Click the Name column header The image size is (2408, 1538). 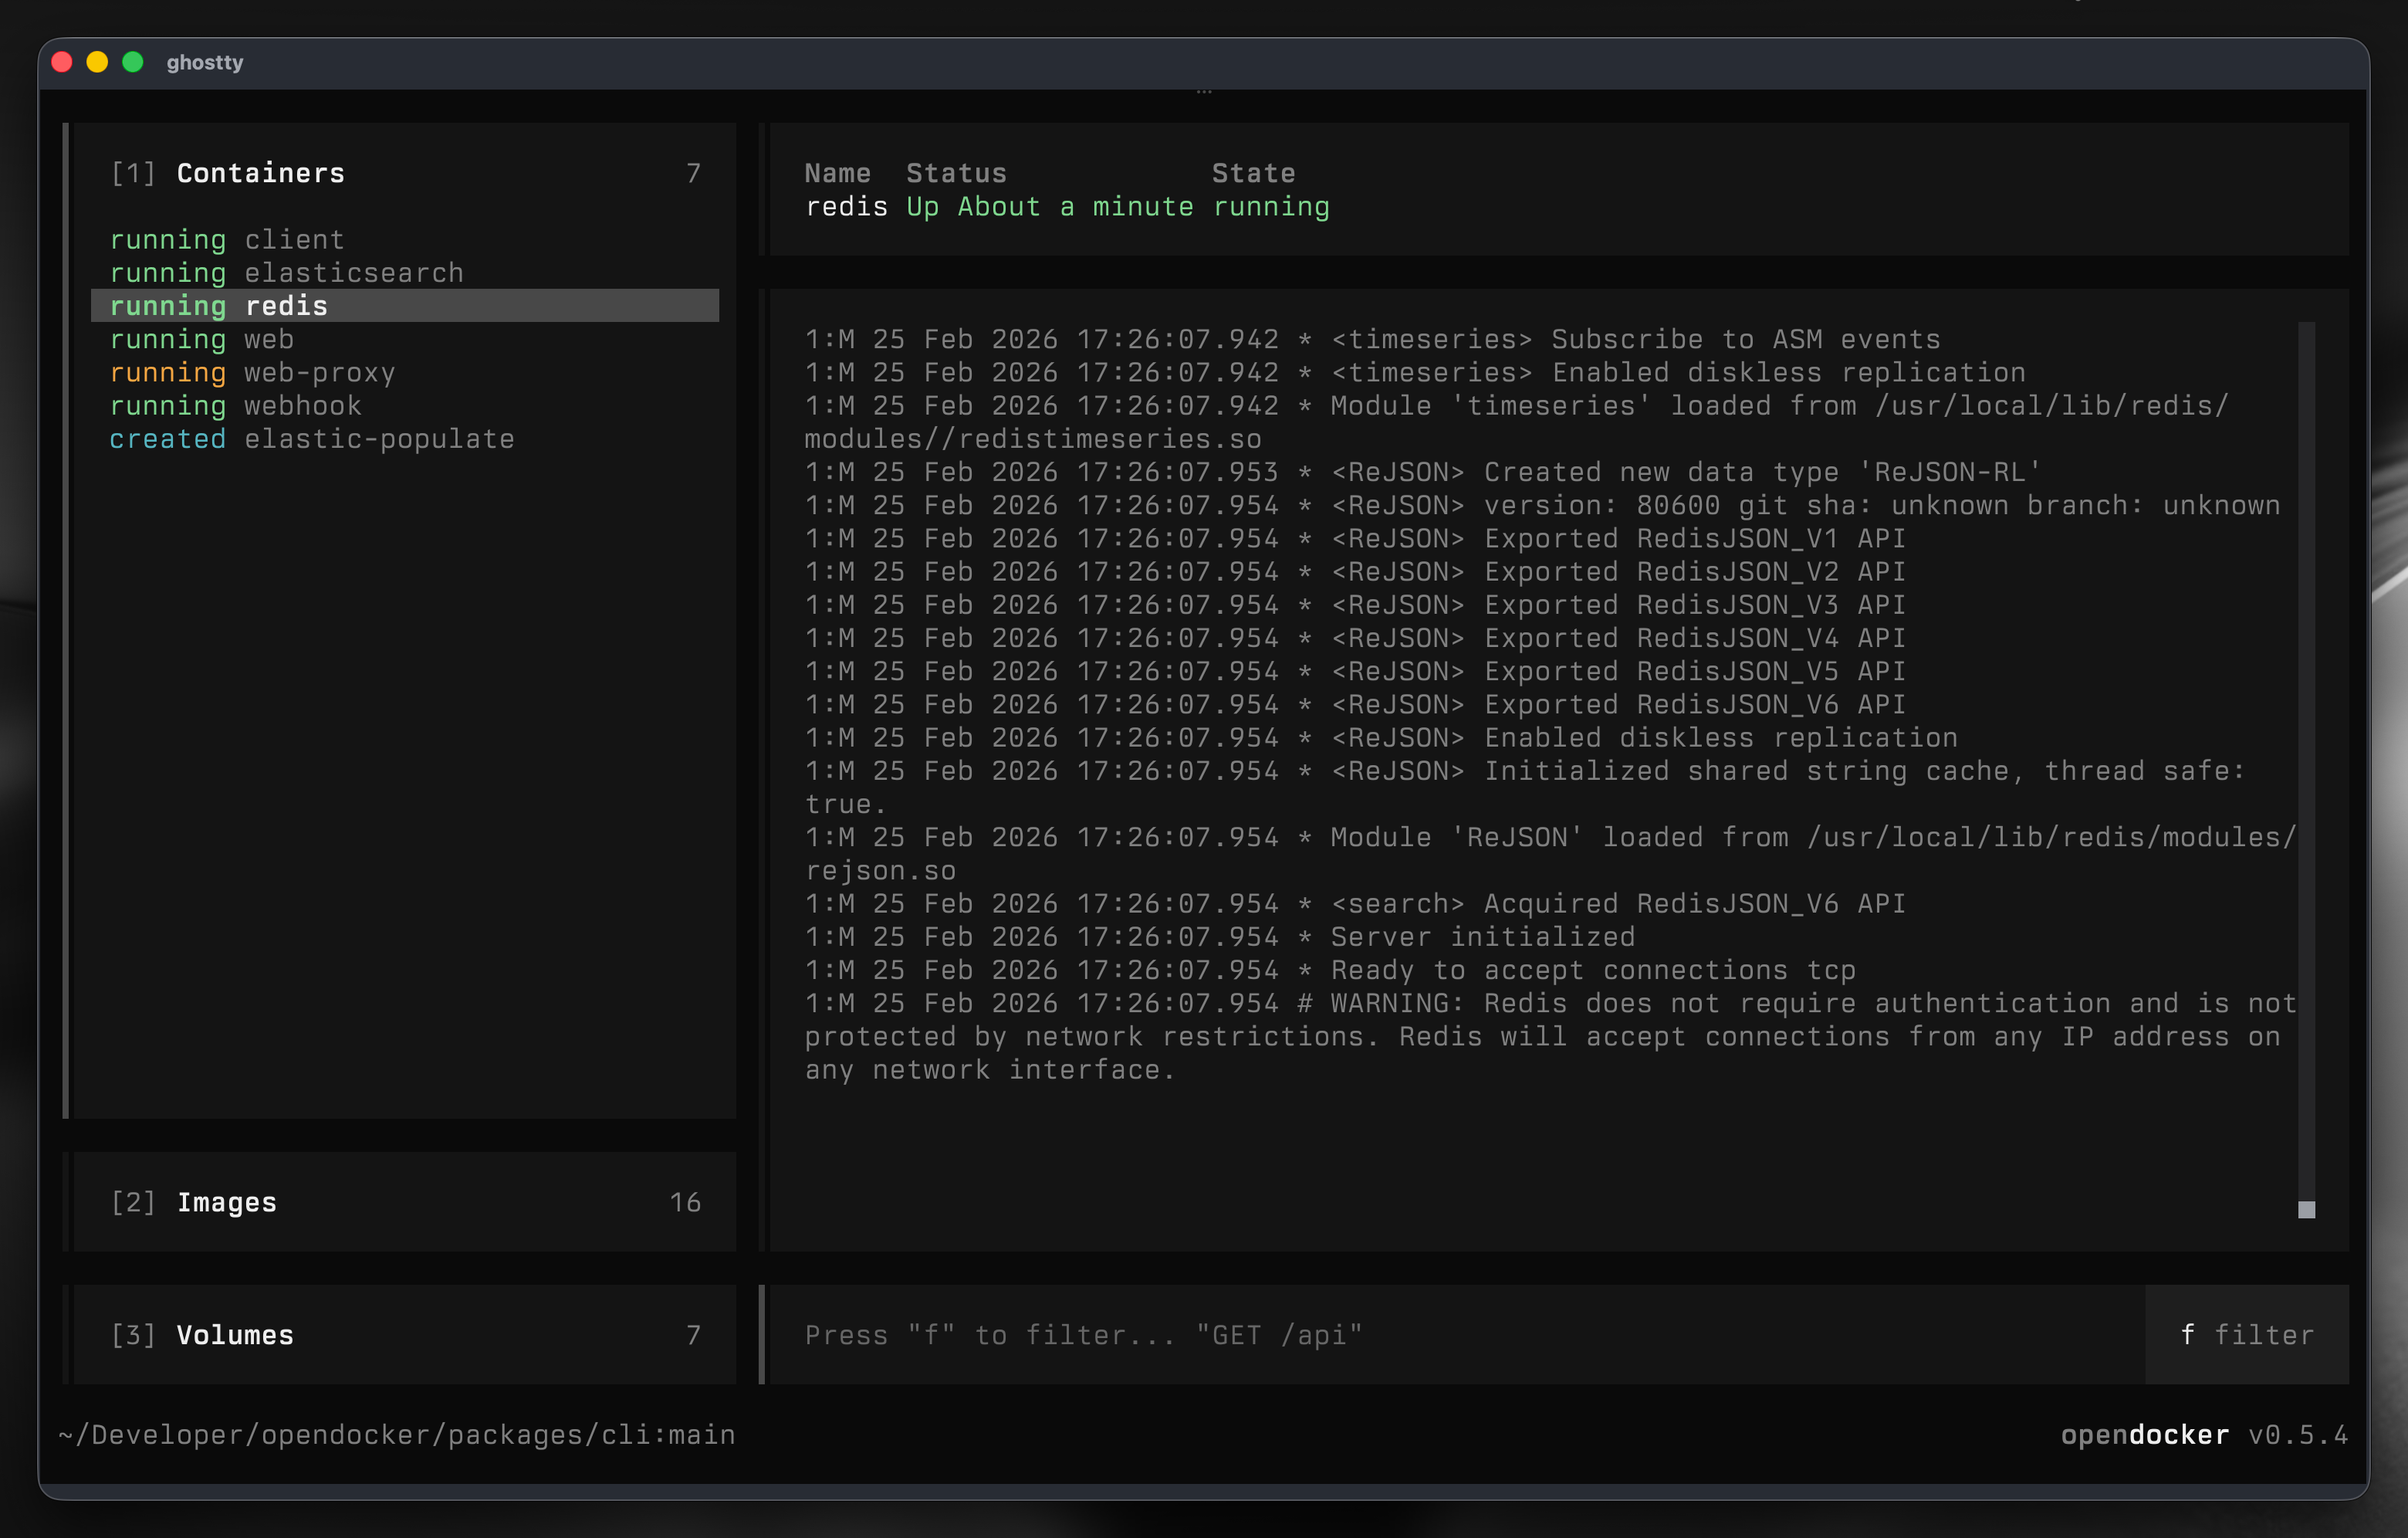[838, 173]
